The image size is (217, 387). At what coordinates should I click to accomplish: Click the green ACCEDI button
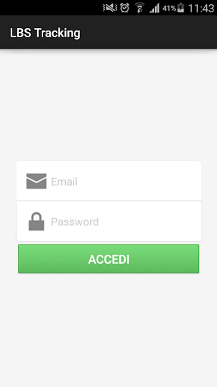pos(108,259)
